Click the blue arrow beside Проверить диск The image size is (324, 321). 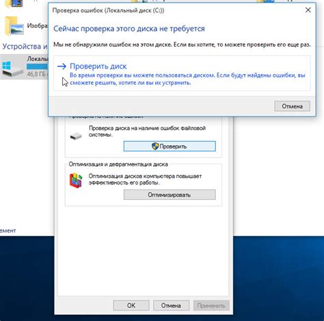coord(62,66)
